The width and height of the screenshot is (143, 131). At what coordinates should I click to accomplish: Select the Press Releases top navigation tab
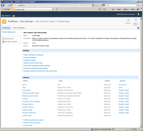[19, 28]
